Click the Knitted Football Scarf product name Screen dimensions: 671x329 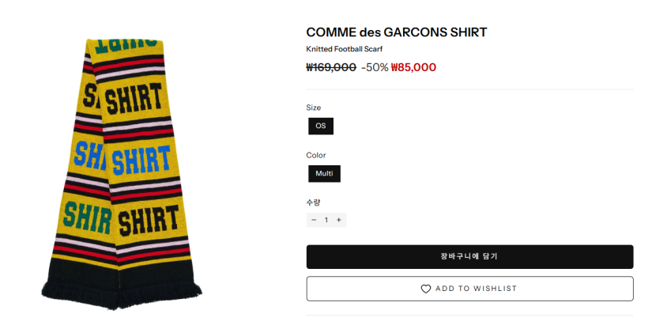(344, 49)
